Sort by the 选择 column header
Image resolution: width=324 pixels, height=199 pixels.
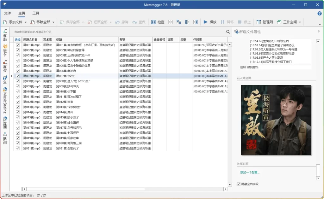[x=18, y=39]
